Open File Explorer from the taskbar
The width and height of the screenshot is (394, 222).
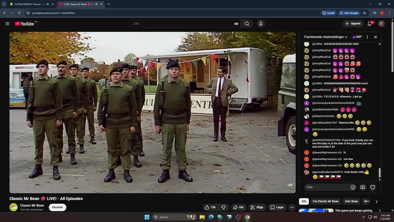pyautogui.click(x=202, y=217)
